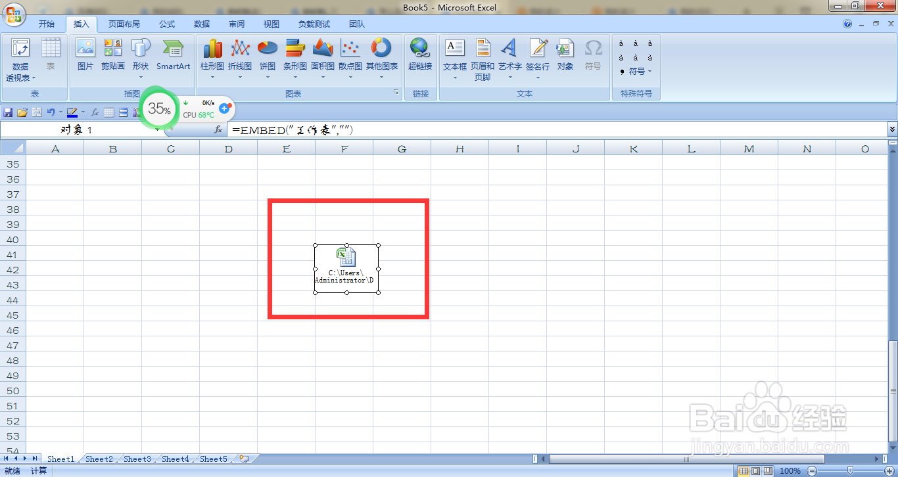Screen dimensions: 898x477
Task: Open the Office button menu
Action: coord(14,14)
